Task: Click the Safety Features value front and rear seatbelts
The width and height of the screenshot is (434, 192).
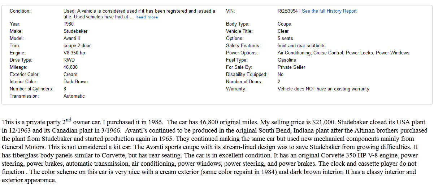Action: click(x=301, y=46)
